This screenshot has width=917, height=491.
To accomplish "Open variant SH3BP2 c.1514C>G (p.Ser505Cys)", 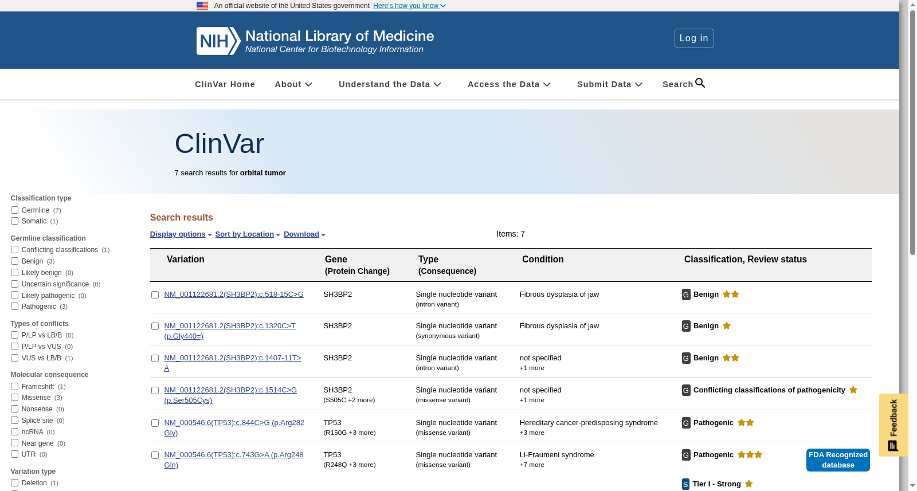I will point(230,395).
